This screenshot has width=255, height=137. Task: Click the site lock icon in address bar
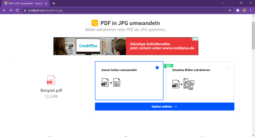25,10
